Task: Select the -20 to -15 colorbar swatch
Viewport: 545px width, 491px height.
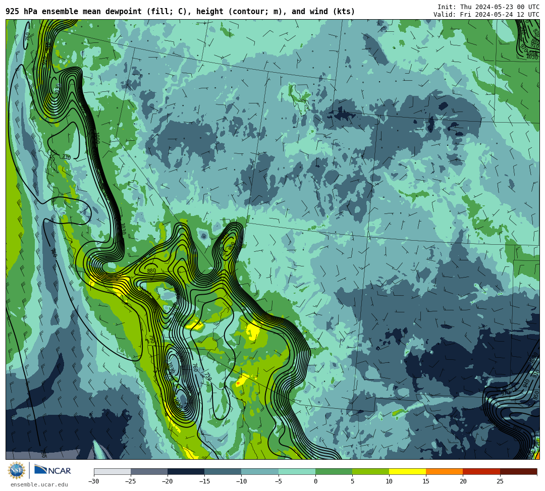Action: [186, 471]
